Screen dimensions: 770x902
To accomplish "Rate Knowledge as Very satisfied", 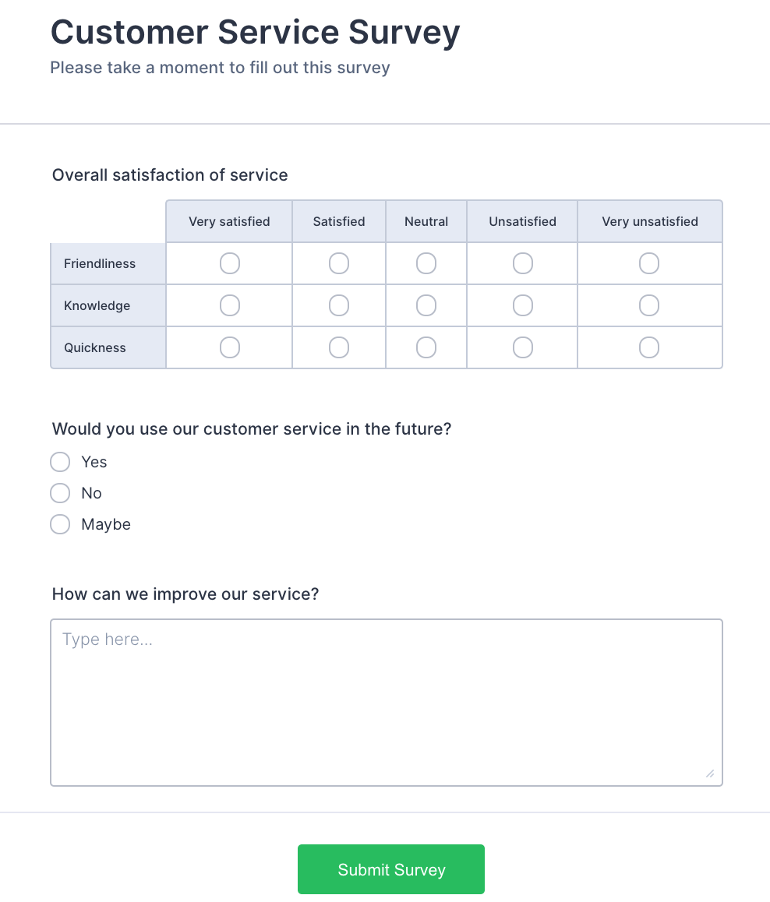I will click(229, 305).
